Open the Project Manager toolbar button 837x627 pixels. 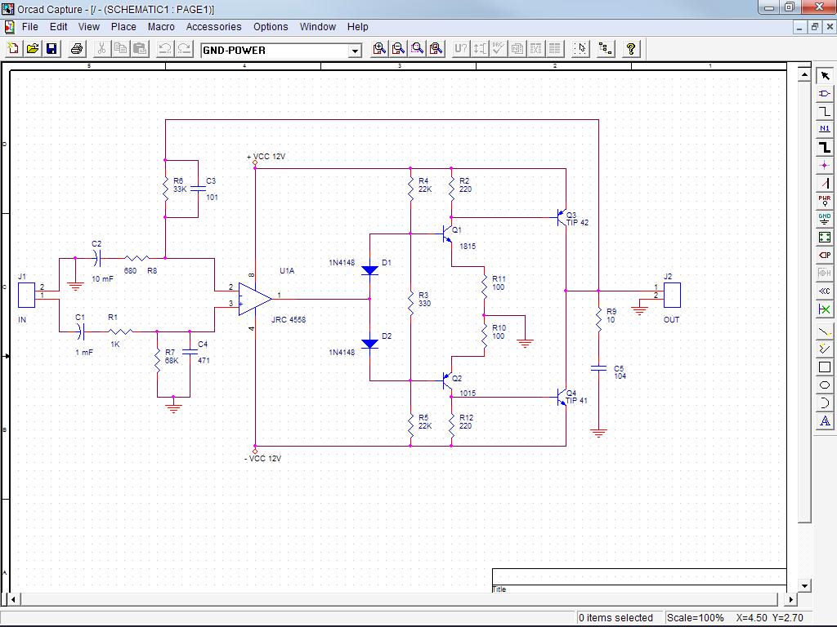[606, 49]
